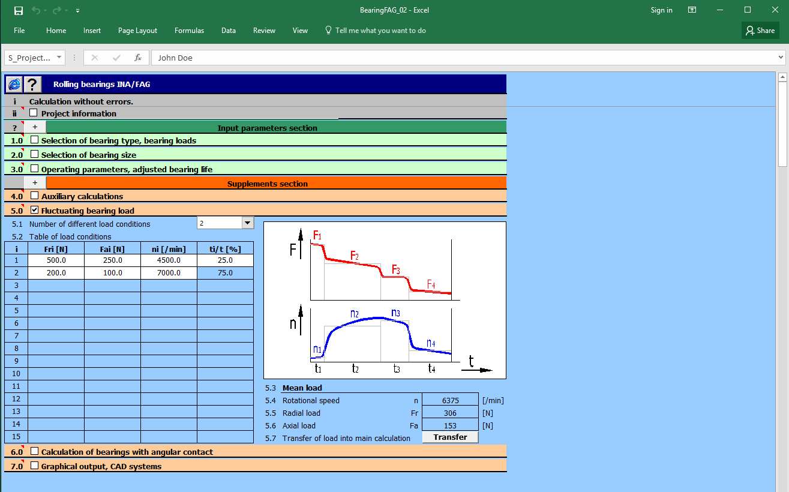Open number of load conditions dropdown
789x492 pixels.
coord(247,223)
